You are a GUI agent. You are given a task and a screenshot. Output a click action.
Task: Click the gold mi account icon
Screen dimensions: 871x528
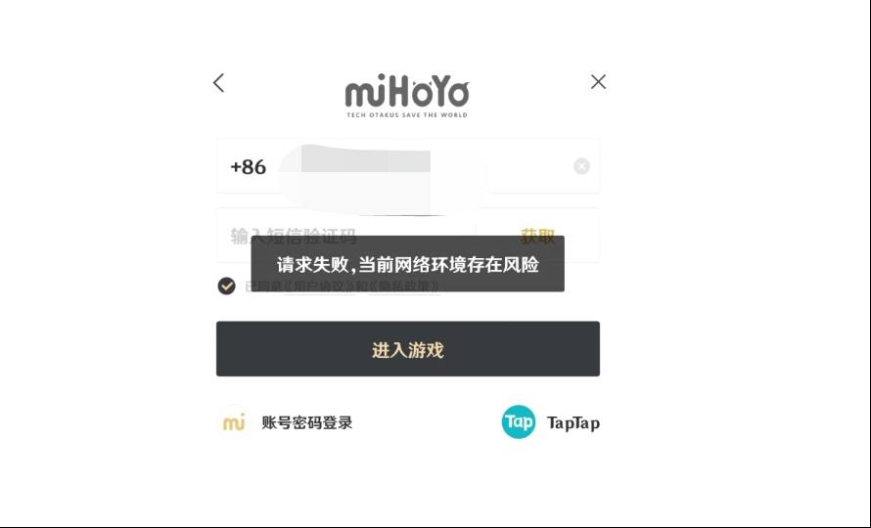pyautogui.click(x=234, y=422)
